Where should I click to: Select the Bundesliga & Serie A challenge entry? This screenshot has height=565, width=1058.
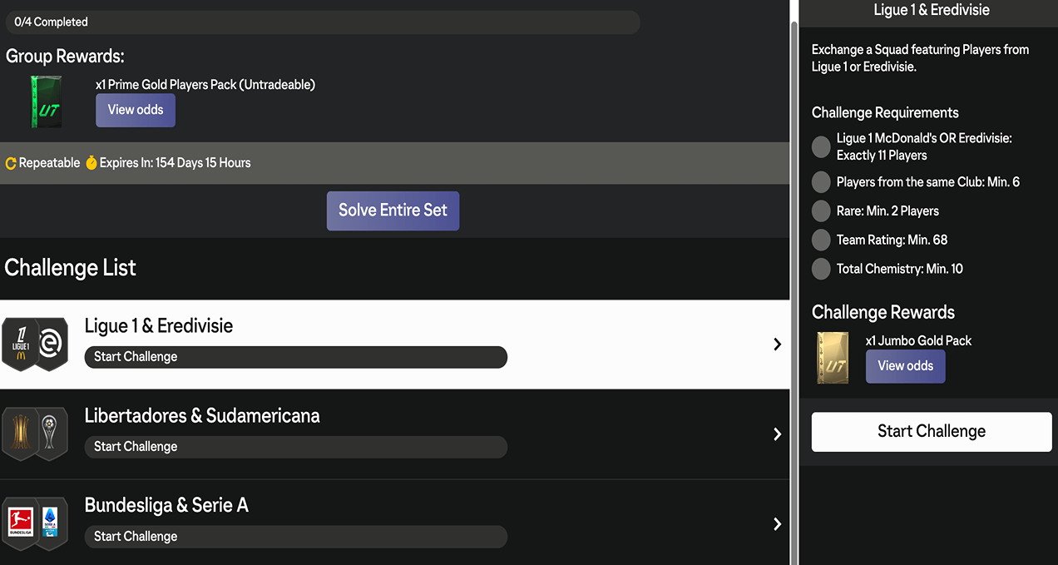(x=394, y=524)
